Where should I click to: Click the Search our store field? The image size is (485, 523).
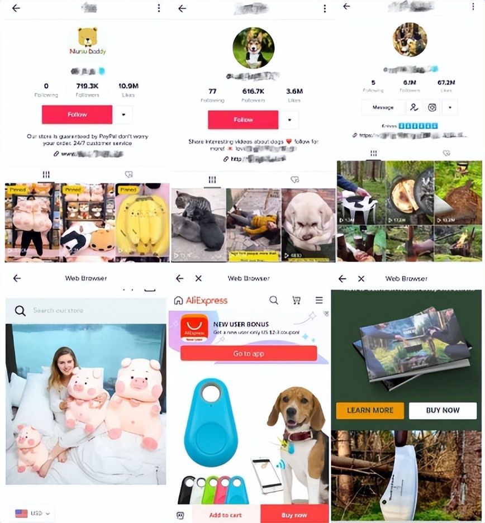pyautogui.click(x=85, y=311)
